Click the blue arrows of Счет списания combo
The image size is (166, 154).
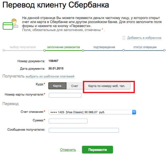coord(134,112)
